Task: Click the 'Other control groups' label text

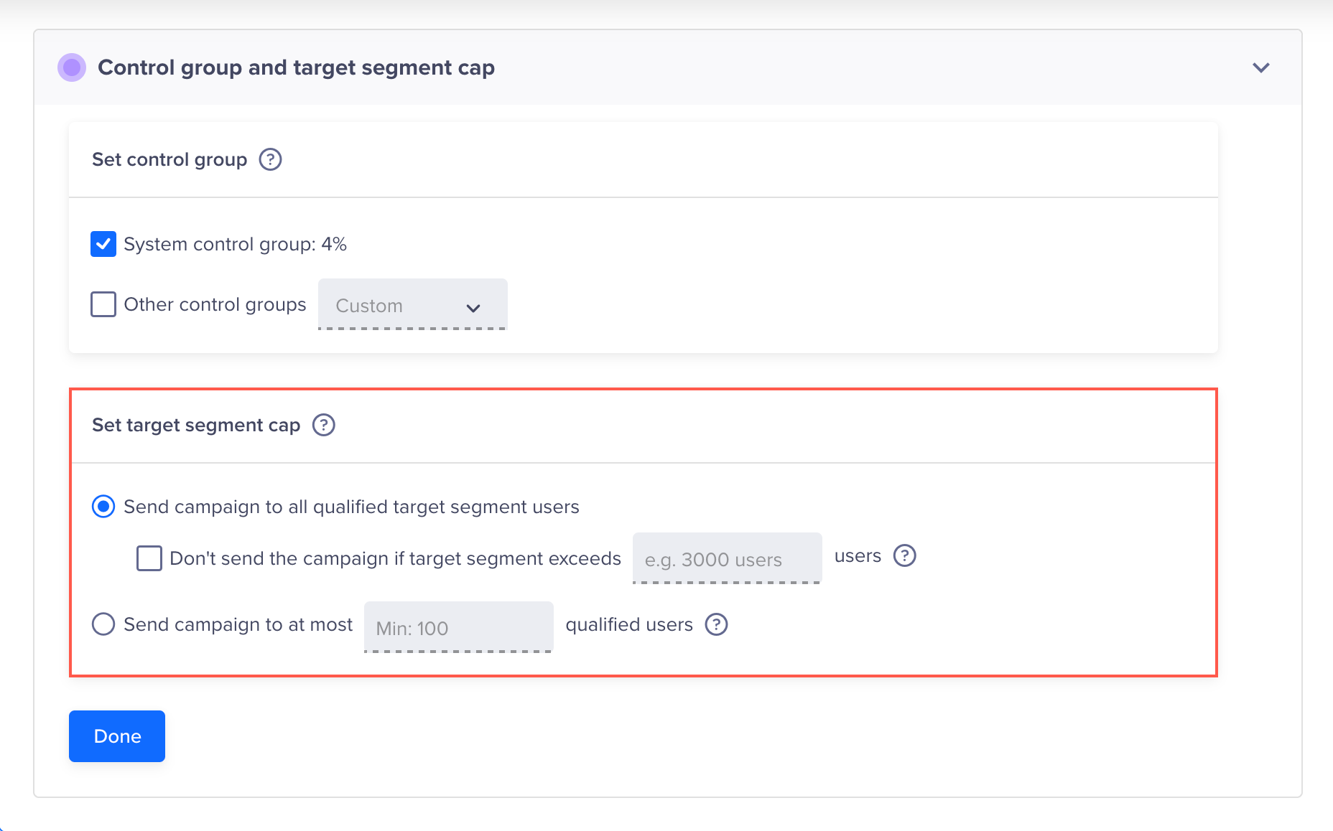Action: click(x=215, y=304)
